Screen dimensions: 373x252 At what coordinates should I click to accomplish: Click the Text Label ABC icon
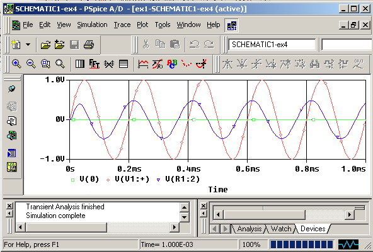coord(172,64)
